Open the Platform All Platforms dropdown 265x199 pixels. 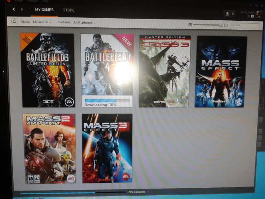click(x=84, y=22)
